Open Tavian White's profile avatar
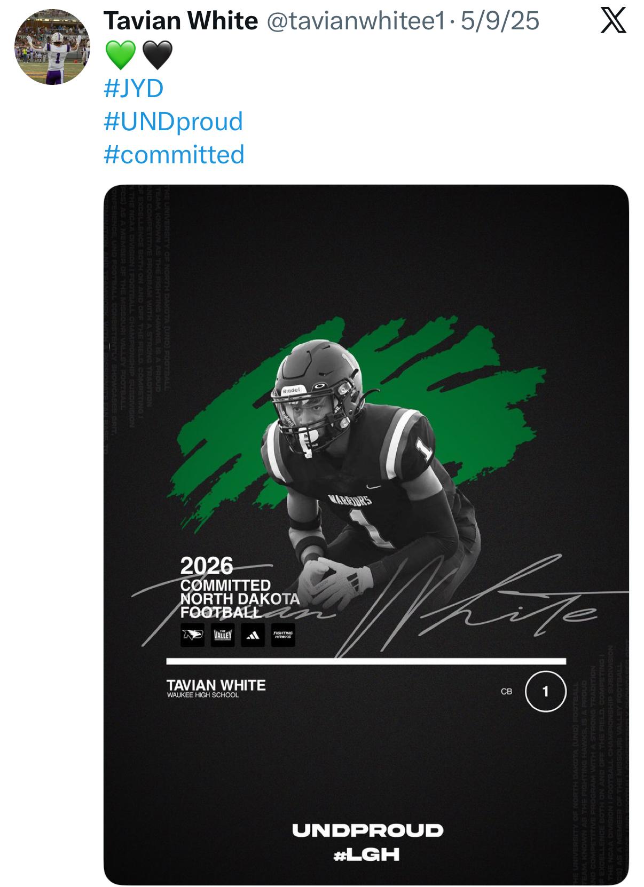The image size is (644, 887). (52, 47)
